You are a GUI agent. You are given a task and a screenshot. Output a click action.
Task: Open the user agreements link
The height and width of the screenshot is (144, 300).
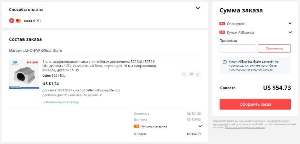click(x=277, y=121)
